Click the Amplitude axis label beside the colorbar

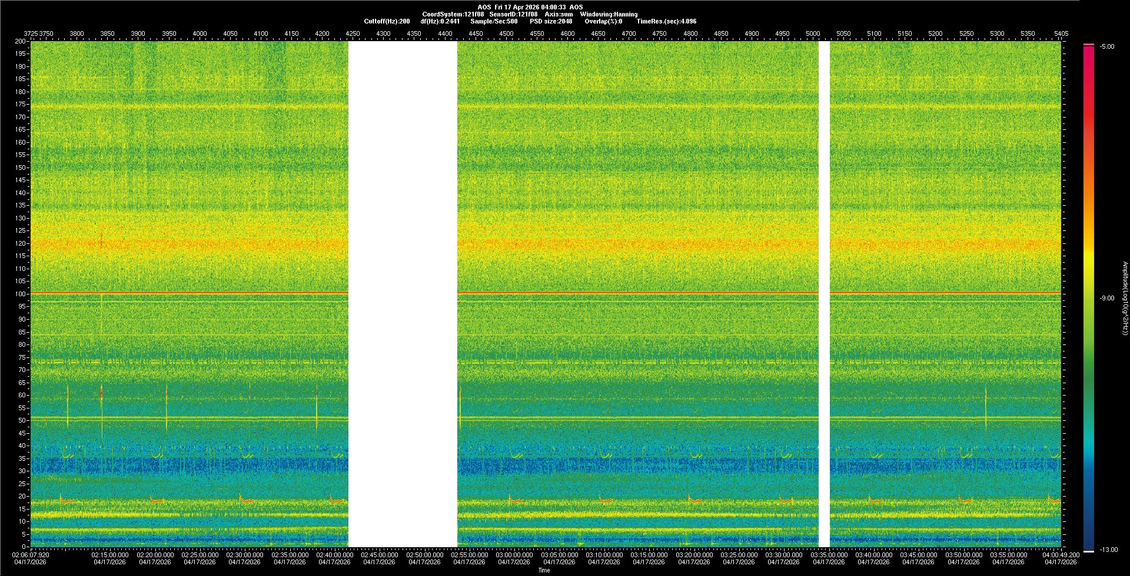[x=1125, y=298]
